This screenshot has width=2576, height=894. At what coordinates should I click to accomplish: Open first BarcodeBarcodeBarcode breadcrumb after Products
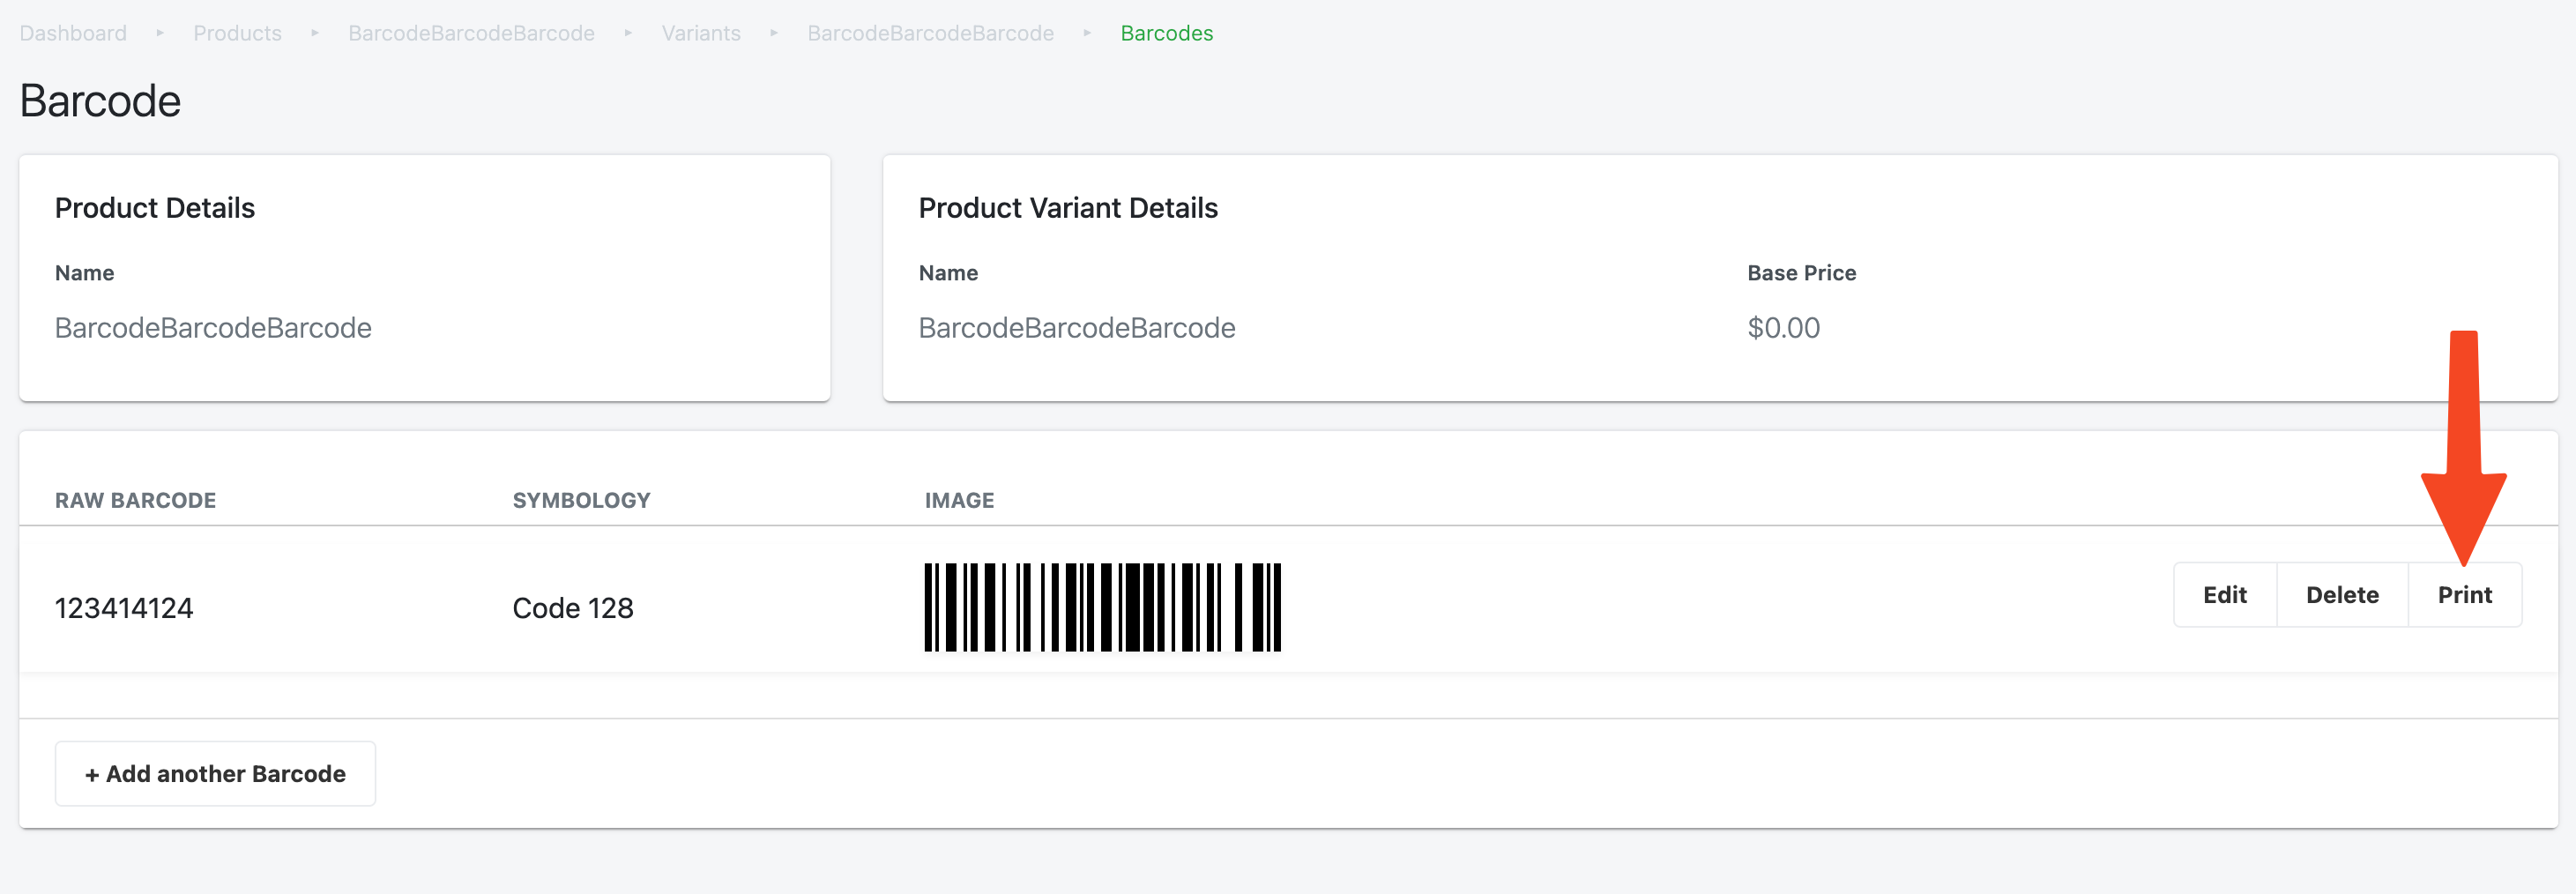pos(471,33)
